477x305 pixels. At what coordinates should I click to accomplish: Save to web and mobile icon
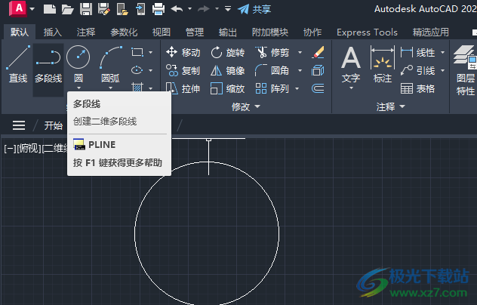click(140, 9)
